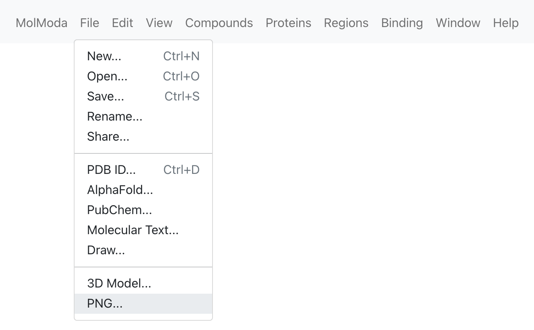Open the Proteins menu
Viewport: 534px width, 330px height.
[x=288, y=23]
